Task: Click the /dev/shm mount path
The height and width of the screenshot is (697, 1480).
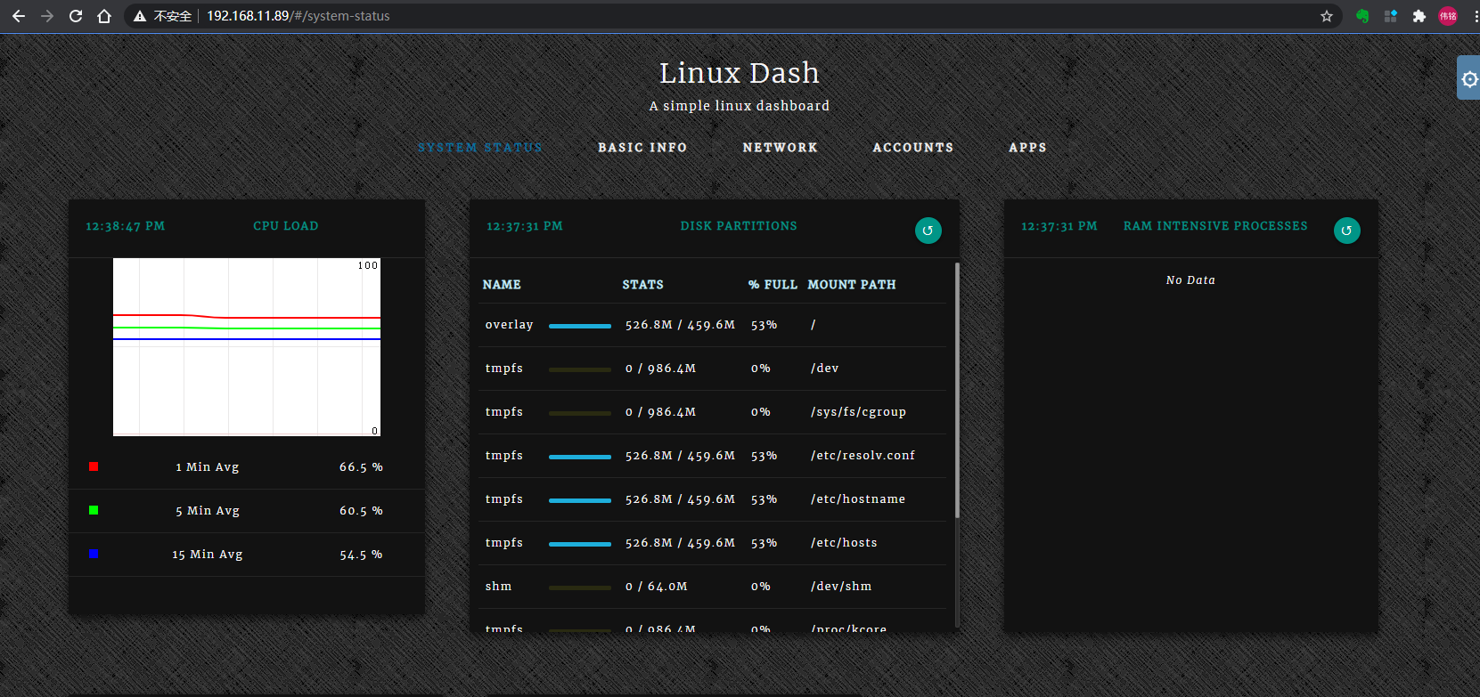Action: click(x=841, y=587)
